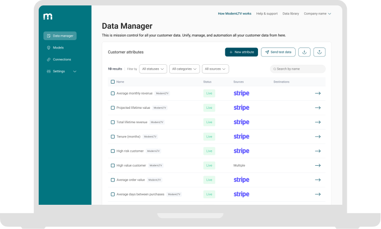Check High value customer row checkbox
The image size is (381, 229).
pos(113,166)
